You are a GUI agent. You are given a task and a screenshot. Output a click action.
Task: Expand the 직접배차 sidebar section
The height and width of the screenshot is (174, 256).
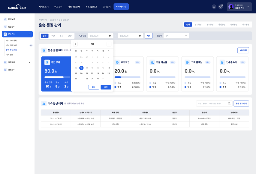click(29, 62)
